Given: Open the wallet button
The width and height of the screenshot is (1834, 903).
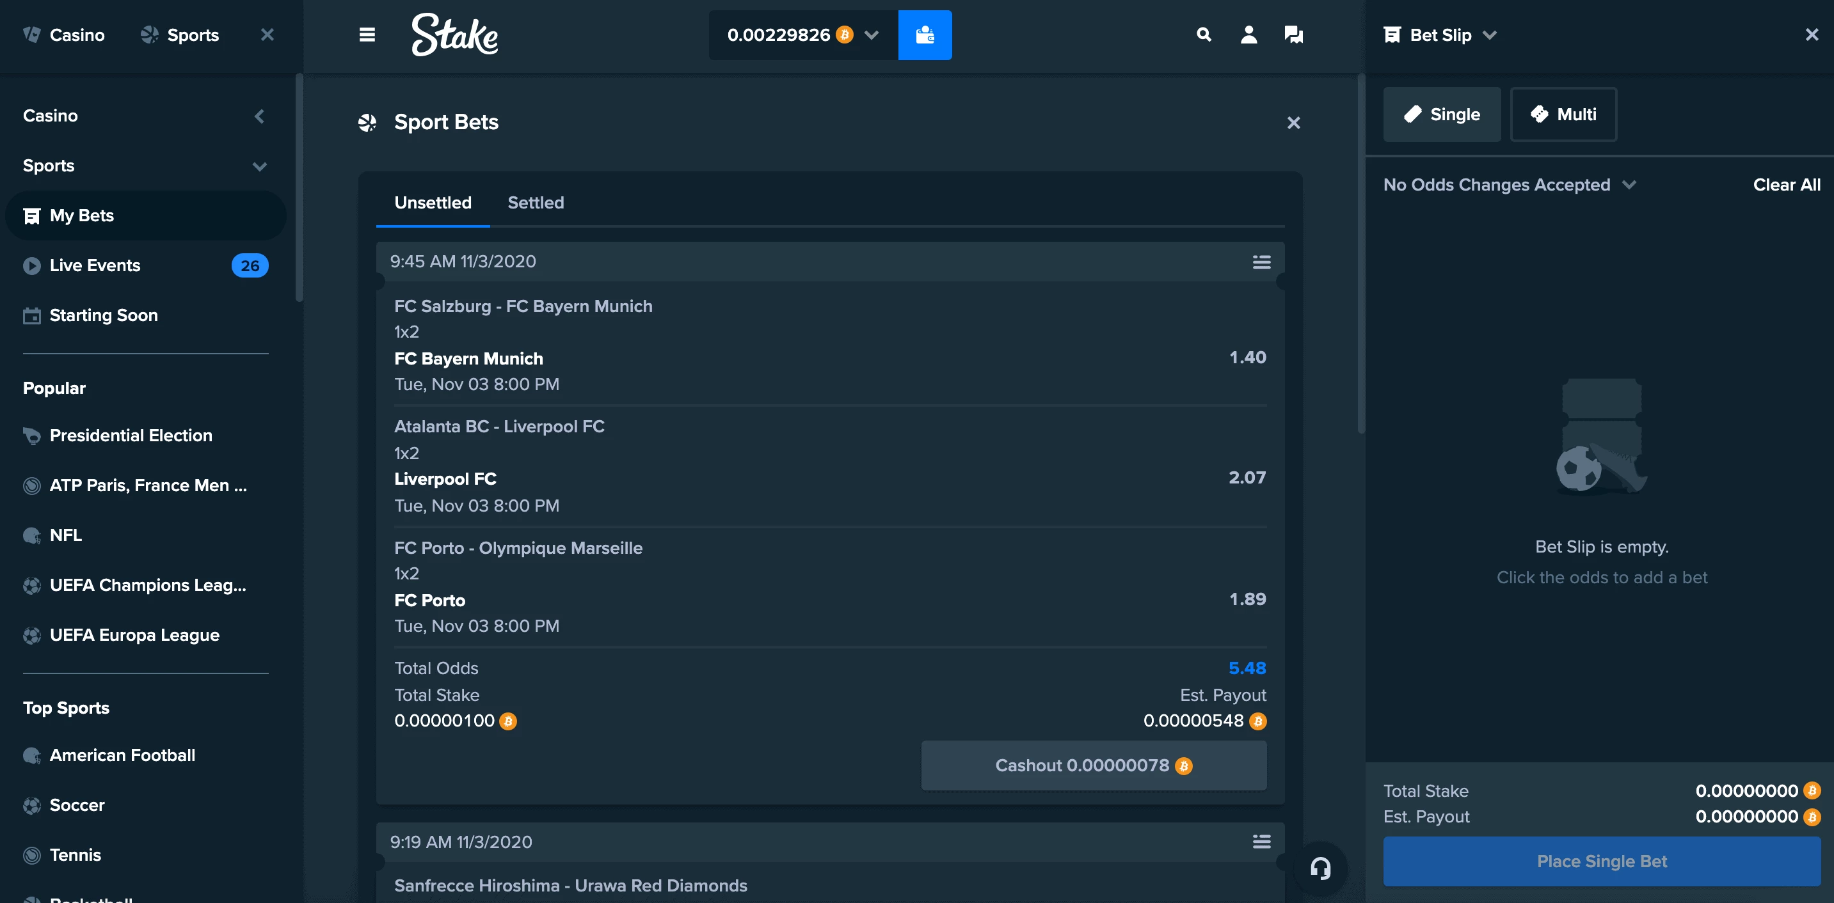Looking at the screenshot, I should click(x=925, y=35).
